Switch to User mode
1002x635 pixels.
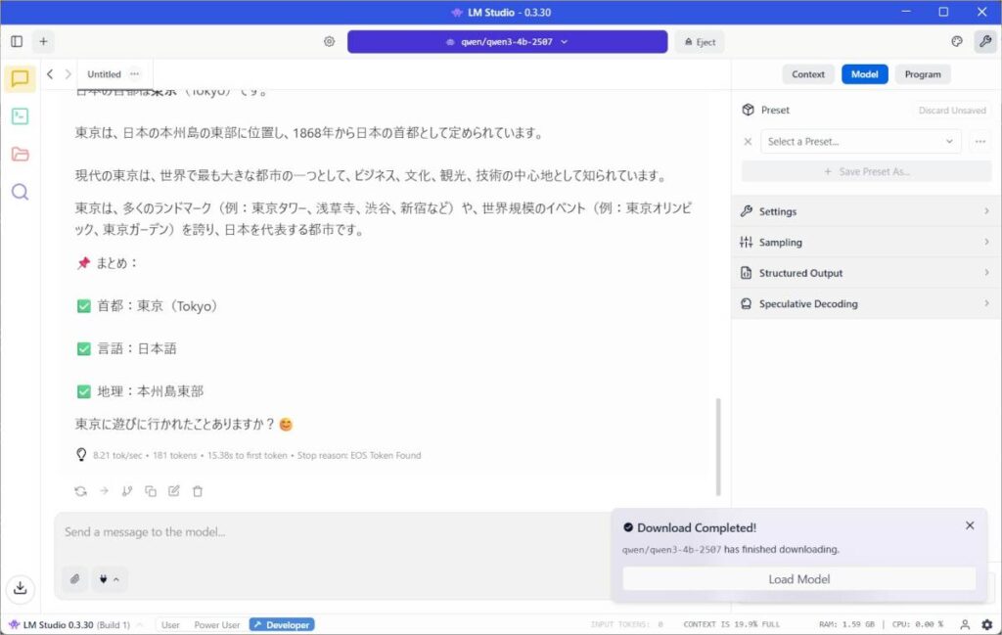(x=170, y=624)
